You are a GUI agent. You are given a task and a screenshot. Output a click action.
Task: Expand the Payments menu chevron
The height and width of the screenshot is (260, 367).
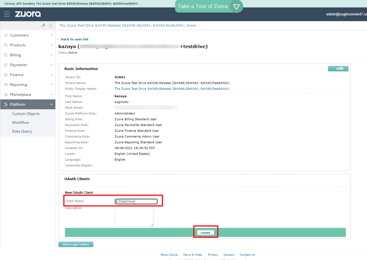(x=51, y=65)
